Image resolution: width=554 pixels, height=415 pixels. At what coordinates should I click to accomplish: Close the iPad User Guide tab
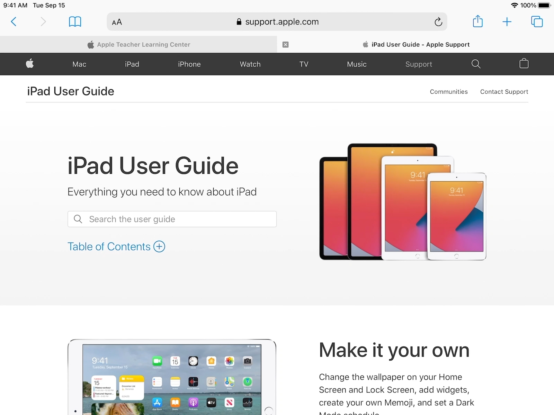(x=286, y=45)
